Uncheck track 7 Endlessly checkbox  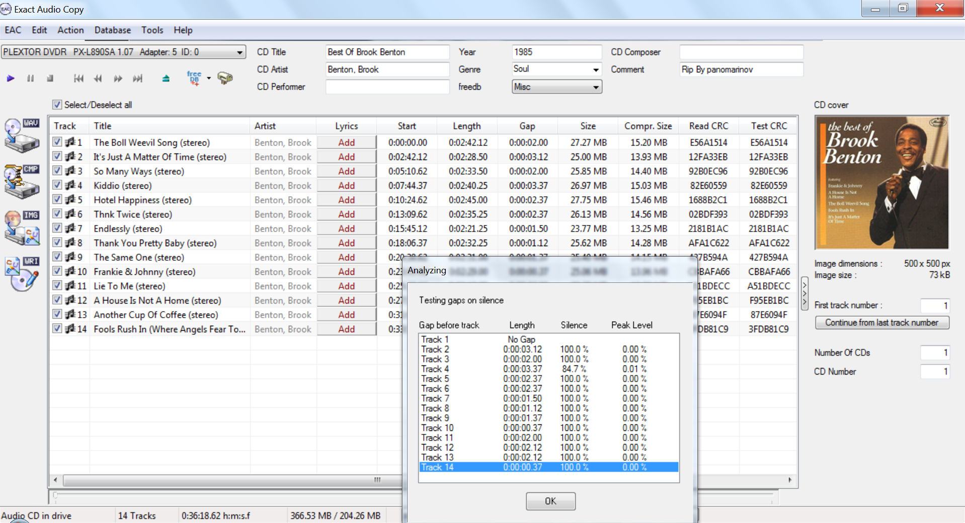pos(57,229)
